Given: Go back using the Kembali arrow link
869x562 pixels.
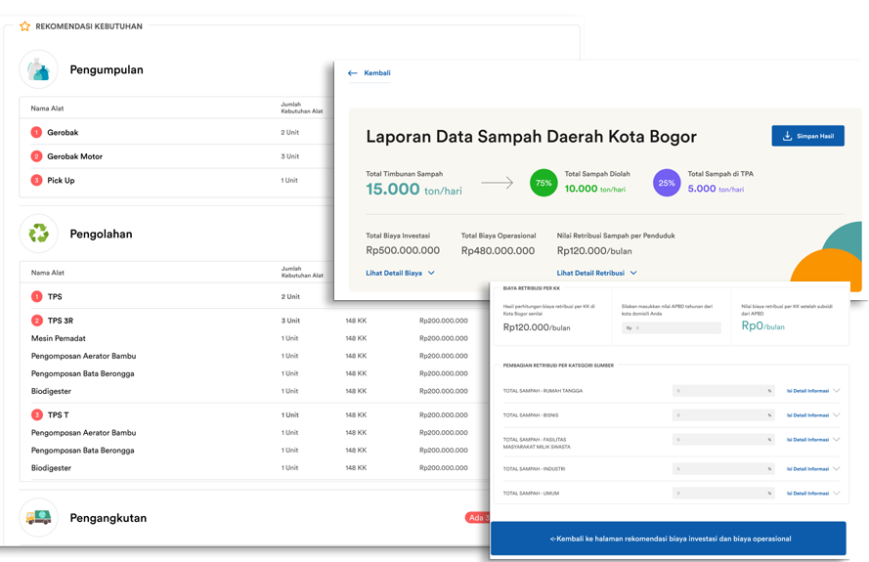Looking at the screenshot, I should point(369,73).
